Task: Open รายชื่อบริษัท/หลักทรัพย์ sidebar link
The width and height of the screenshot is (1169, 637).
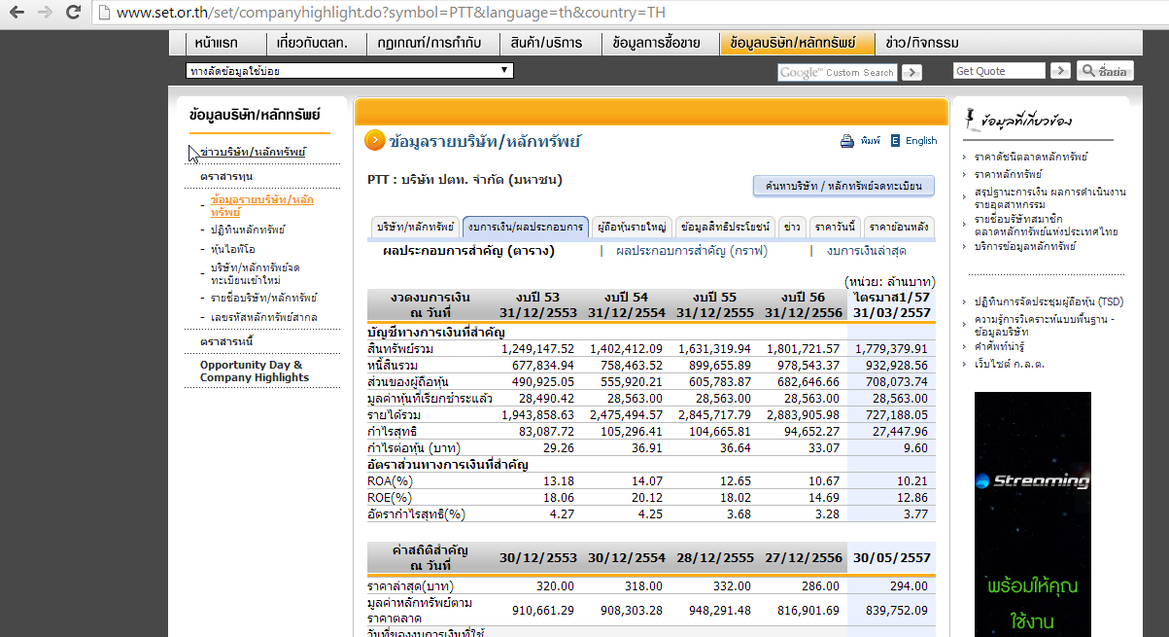Action: 264,298
